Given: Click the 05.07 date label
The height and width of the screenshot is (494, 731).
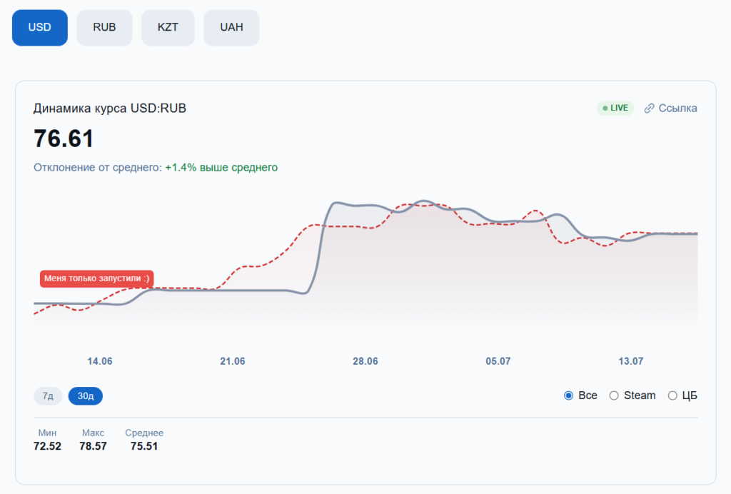Looking at the screenshot, I should pyautogui.click(x=498, y=361).
